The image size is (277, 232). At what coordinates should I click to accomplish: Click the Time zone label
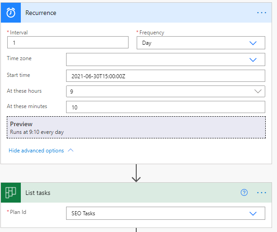[19, 58]
